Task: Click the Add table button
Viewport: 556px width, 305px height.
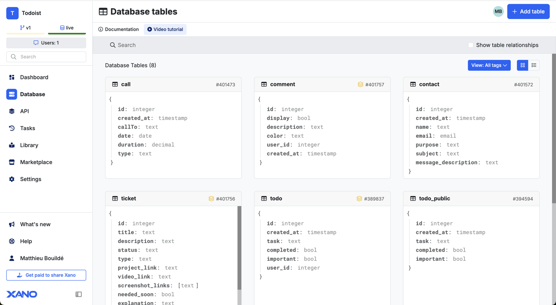Action: [x=528, y=12]
